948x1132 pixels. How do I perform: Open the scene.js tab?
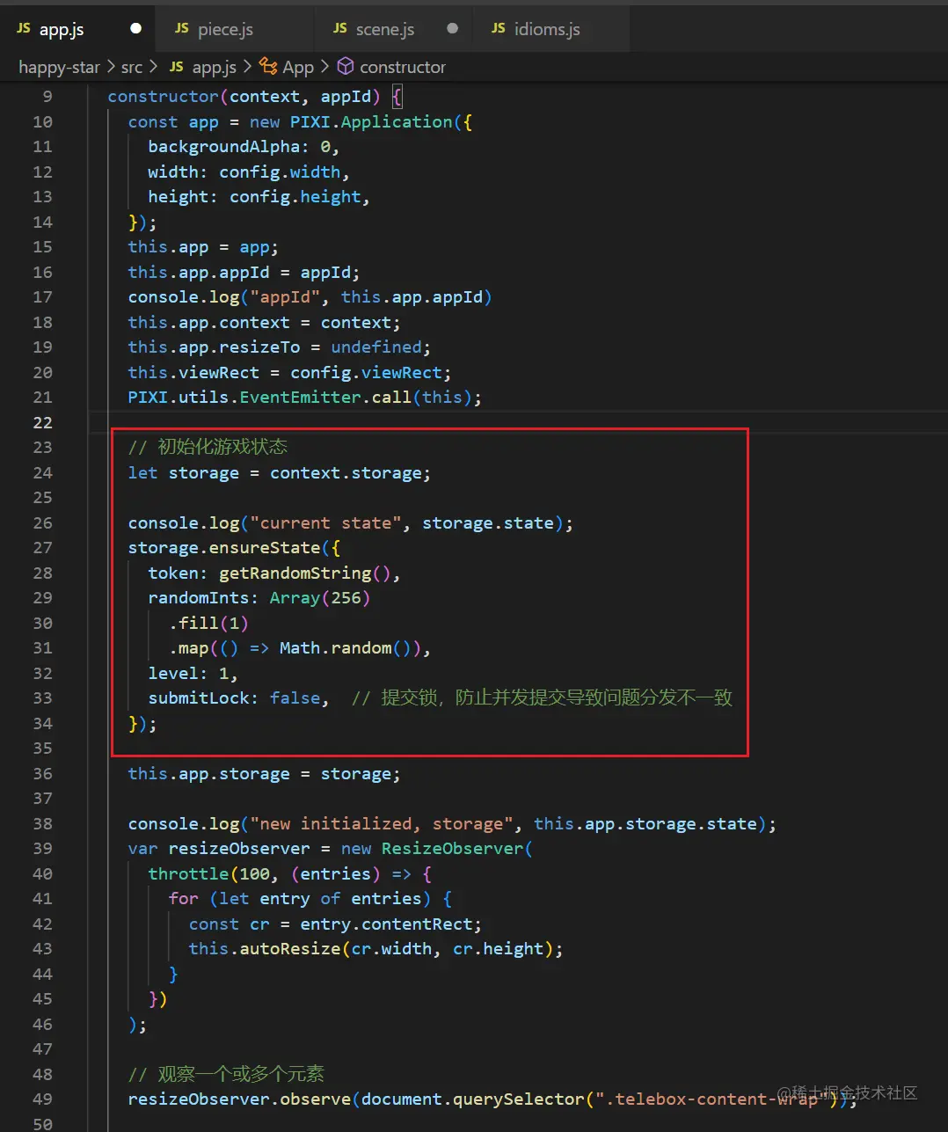(385, 29)
